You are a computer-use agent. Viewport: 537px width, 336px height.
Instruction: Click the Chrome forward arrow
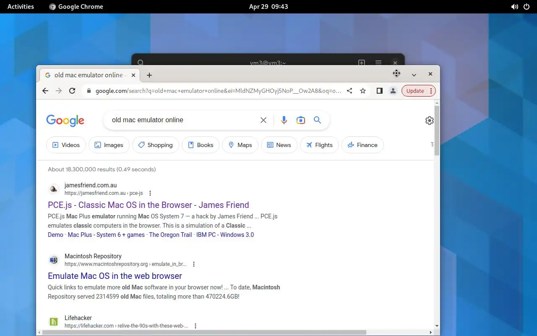point(59,91)
